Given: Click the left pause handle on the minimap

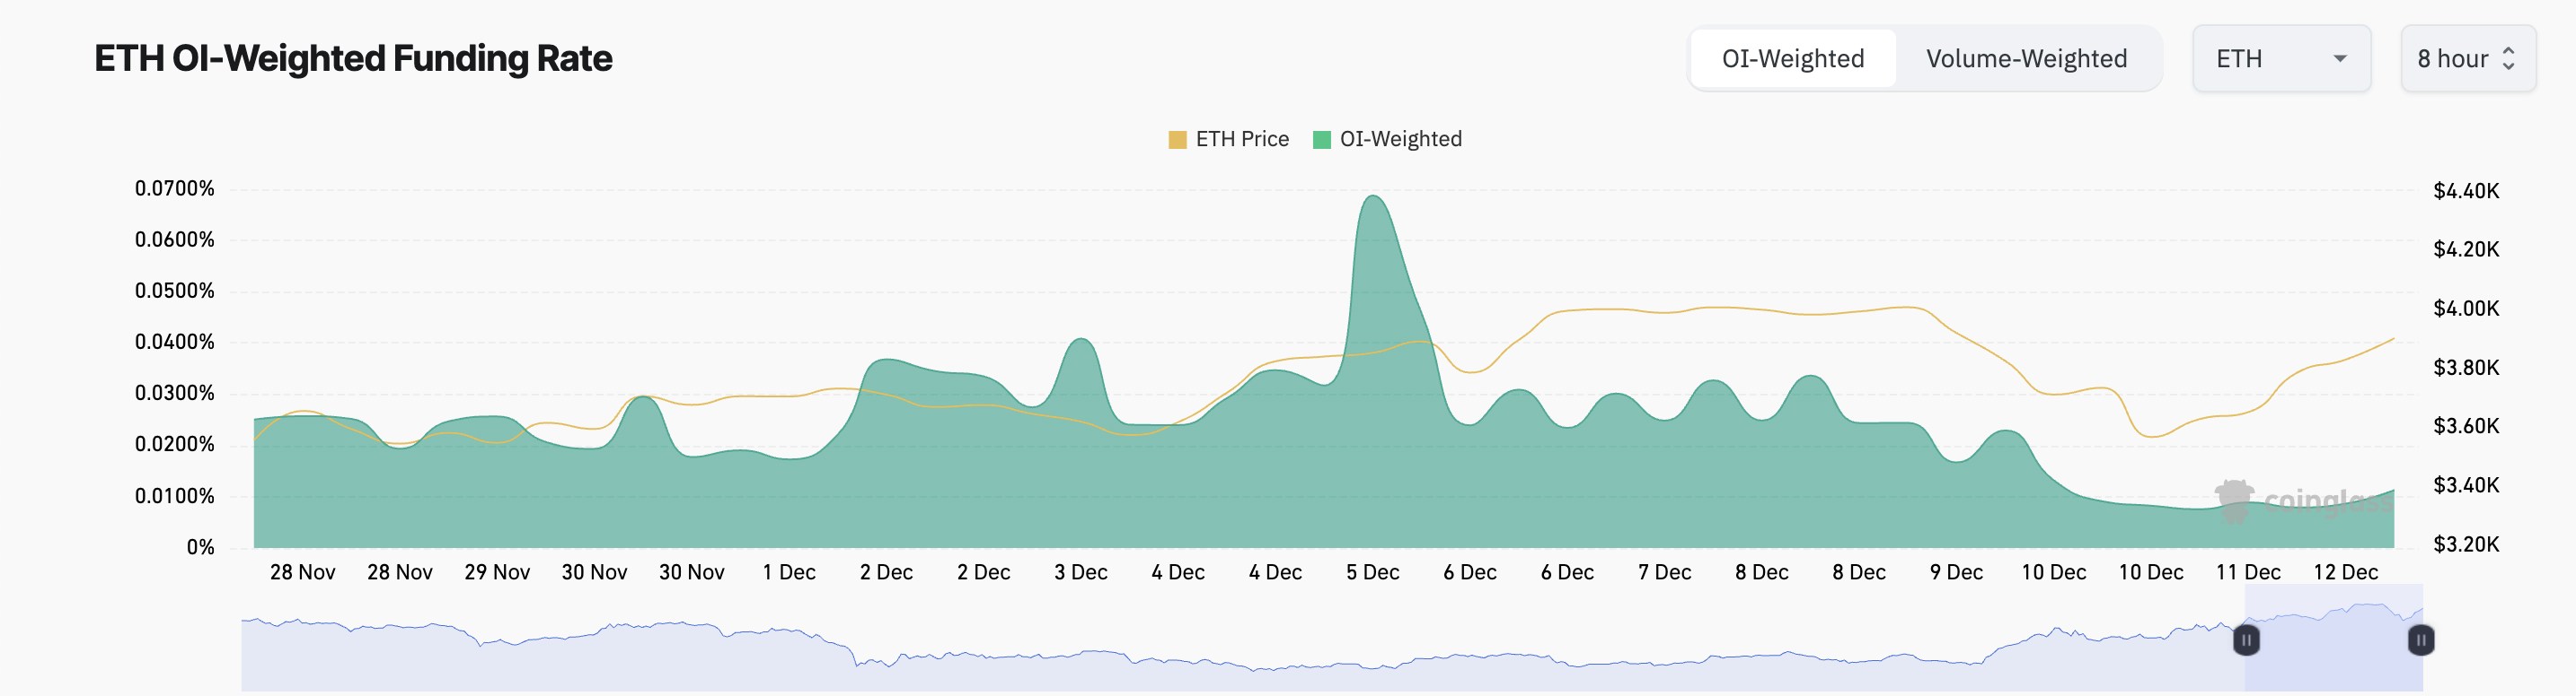Looking at the screenshot, I should pyautogui.click(x=2247, y=642).
